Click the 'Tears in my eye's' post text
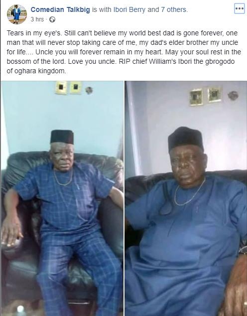This screenshot has height=316, width=247. 34,33
